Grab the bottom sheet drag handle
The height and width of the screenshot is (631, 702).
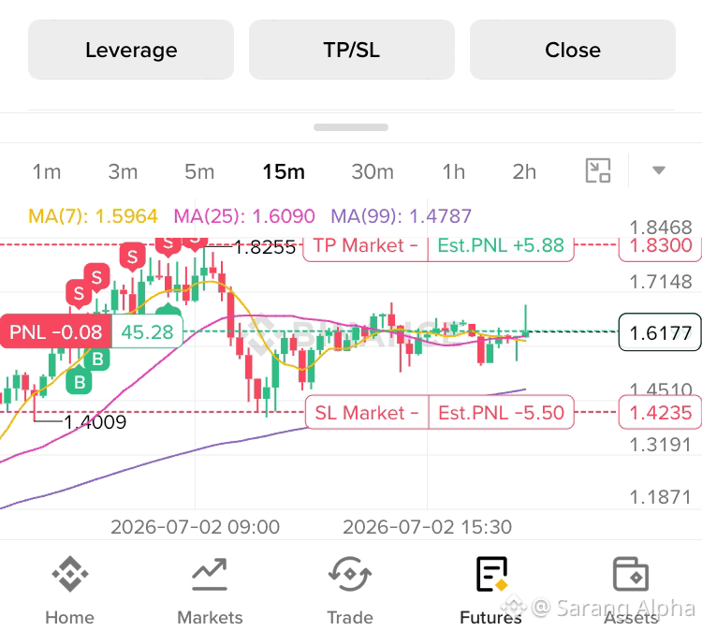(x=351, y=127)
